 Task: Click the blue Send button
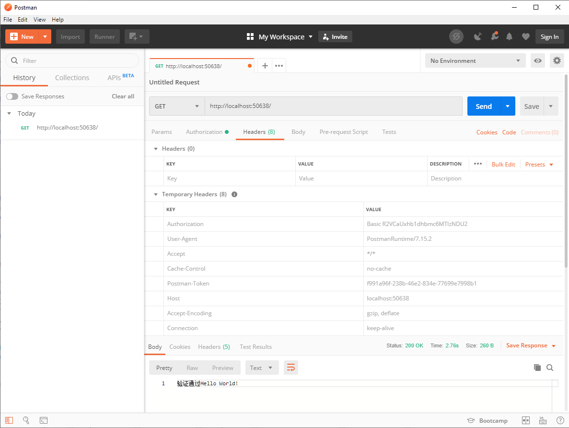tap(483, 107)
